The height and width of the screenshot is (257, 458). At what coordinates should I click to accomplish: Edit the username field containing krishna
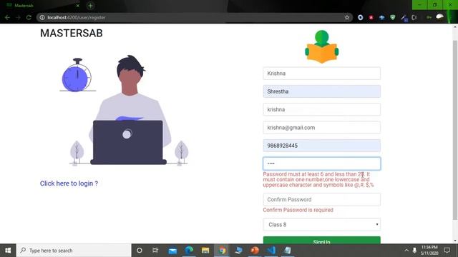tap(321, 109)
